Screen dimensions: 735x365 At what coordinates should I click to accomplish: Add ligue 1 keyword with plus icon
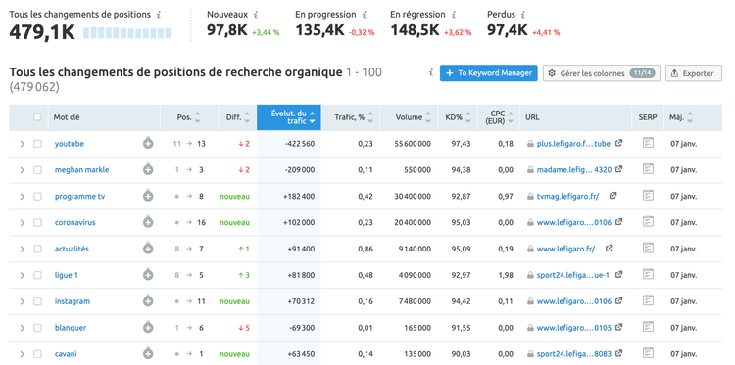click(148, 275)
